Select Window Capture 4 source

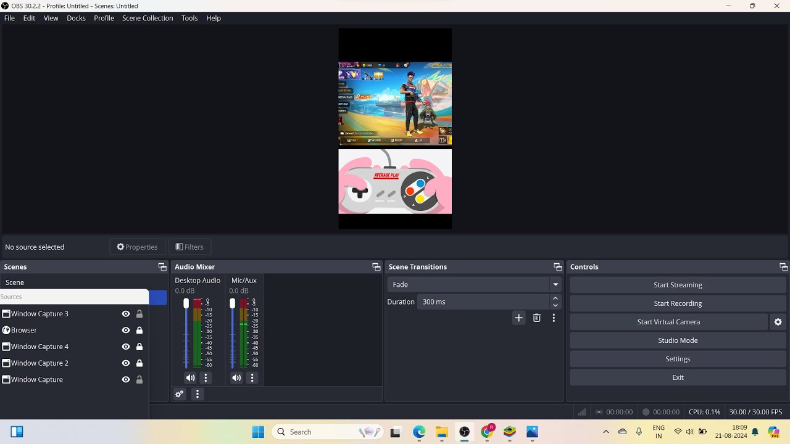(x=74, y=347)
